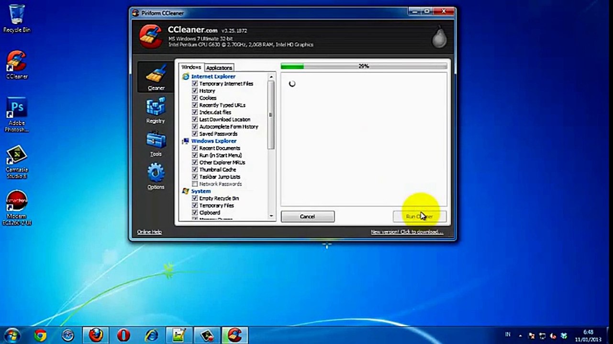Screen dimensions: 613x344
Task: Uncheck Recent Documents
Action: click(195, 148)
